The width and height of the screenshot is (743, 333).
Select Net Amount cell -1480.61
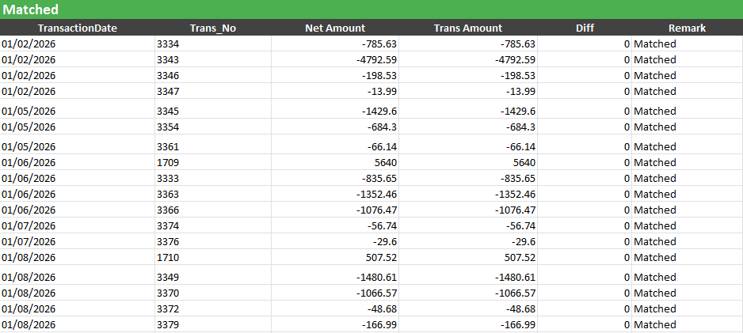tap(335, 277)
